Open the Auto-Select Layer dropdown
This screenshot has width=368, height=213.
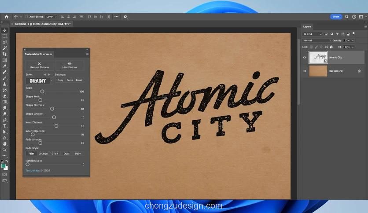[52, 17]
